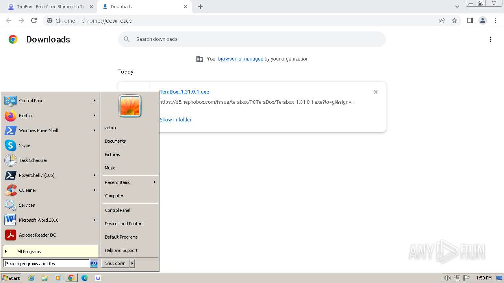Click the chrome://downloads address bar

[x=252, y=20]
